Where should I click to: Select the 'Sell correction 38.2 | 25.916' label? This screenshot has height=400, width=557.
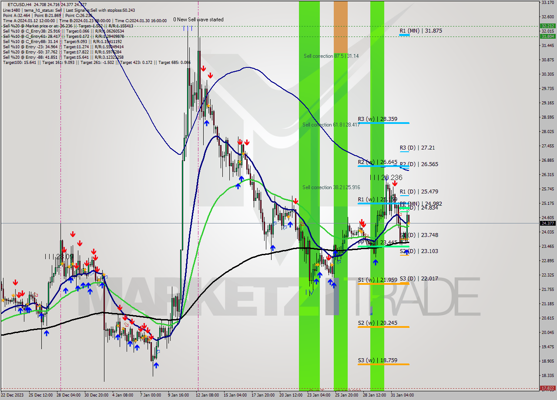pos(331,187)
